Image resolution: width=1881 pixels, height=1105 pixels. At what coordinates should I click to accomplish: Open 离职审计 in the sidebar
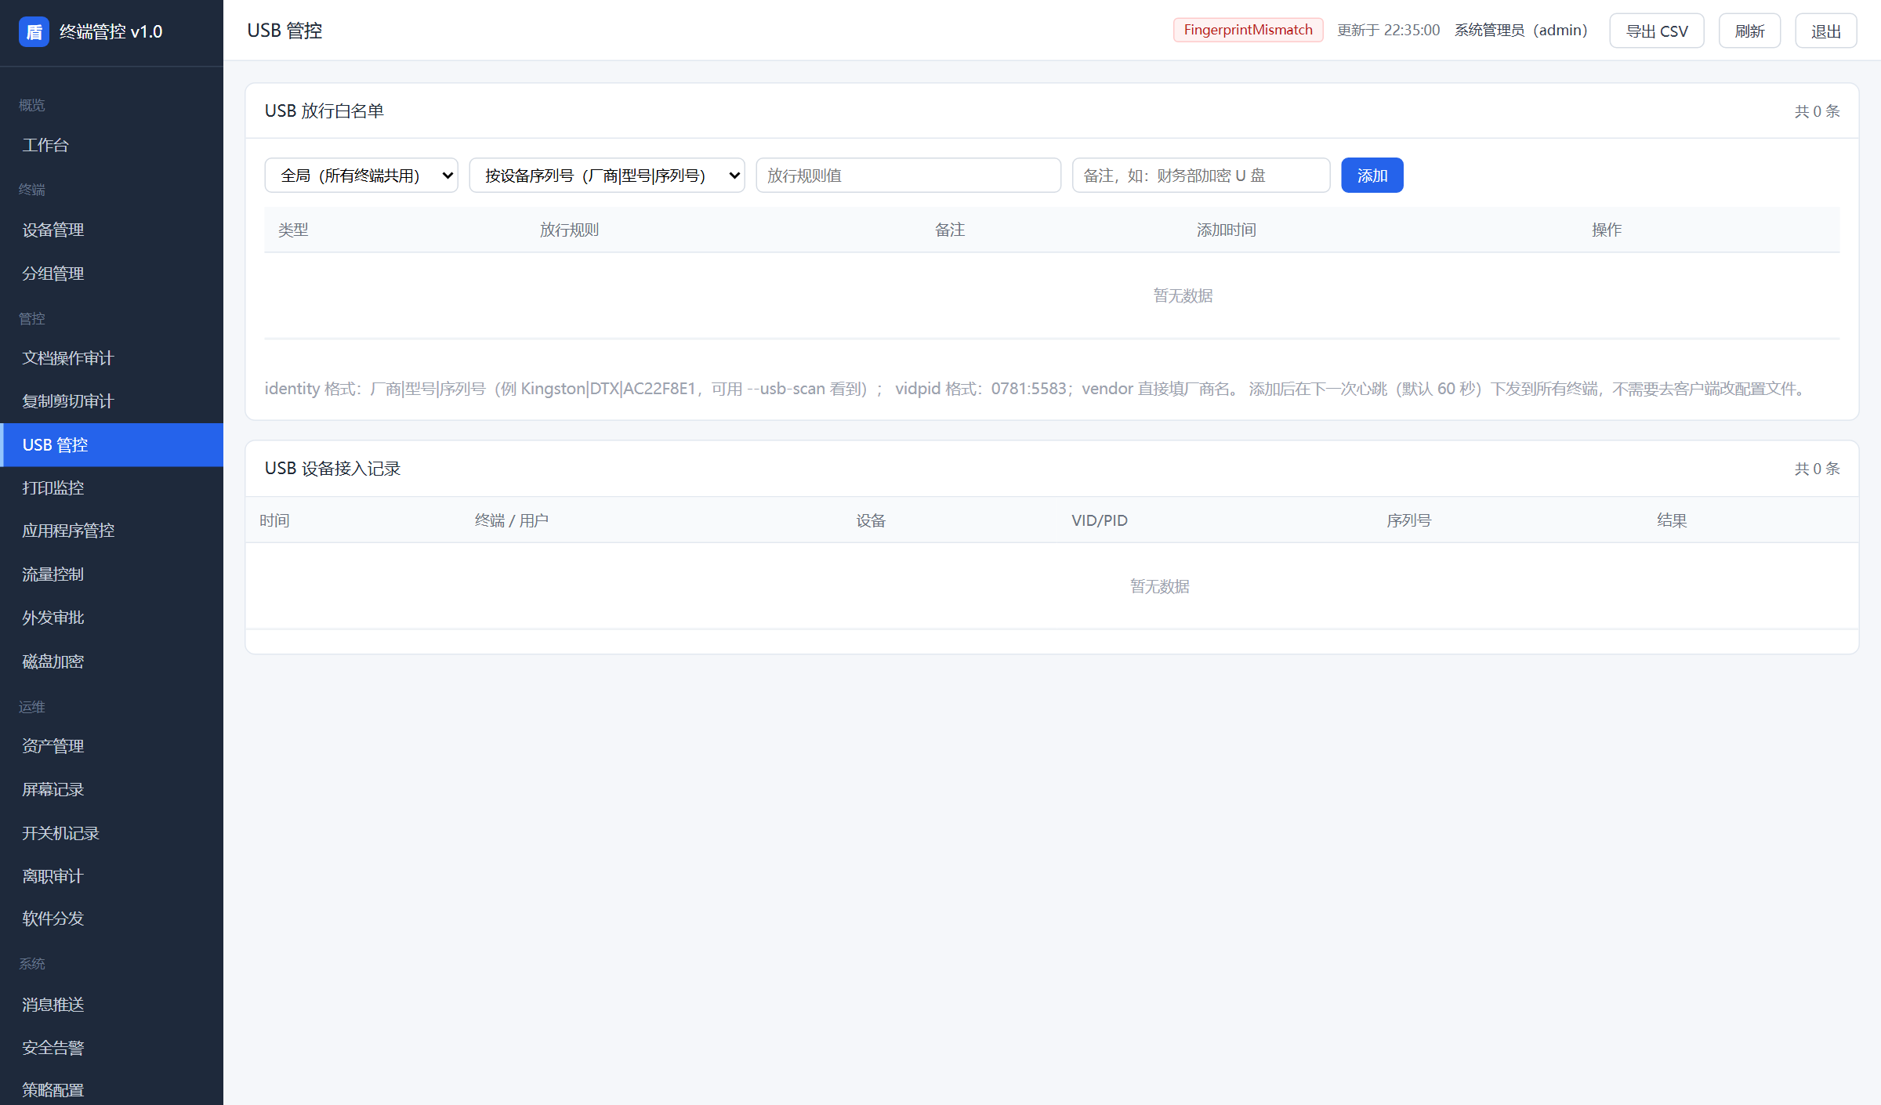[111, 876]
